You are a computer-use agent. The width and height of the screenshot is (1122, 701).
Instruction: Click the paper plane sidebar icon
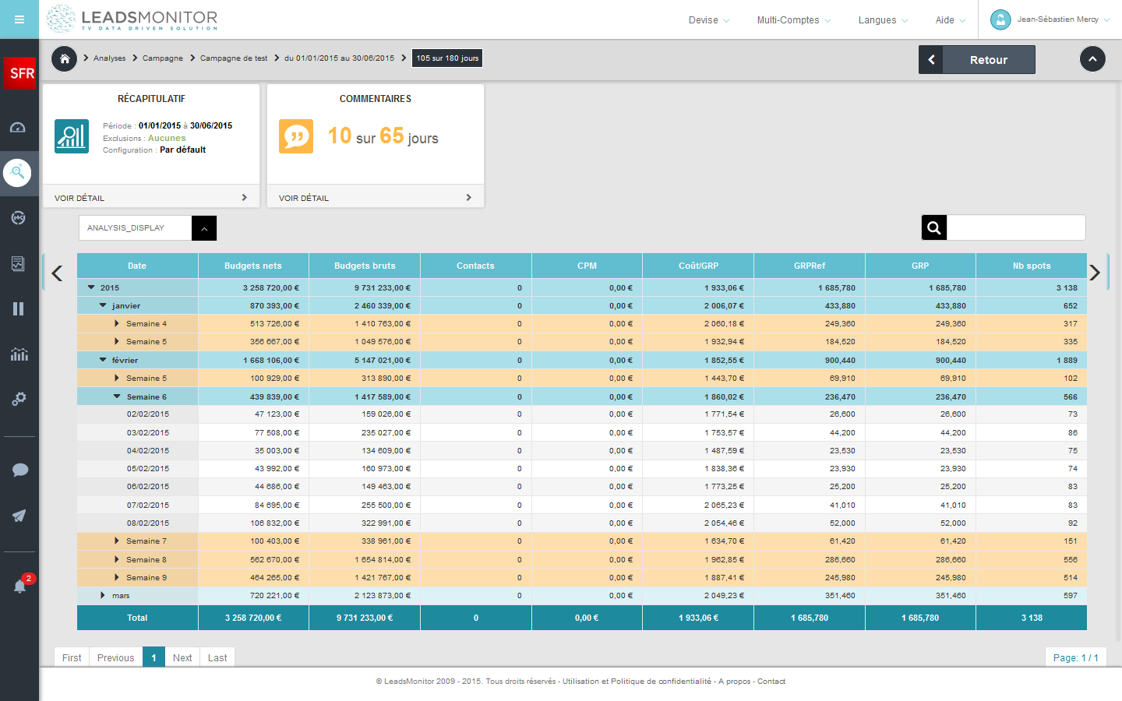(19, 516)
